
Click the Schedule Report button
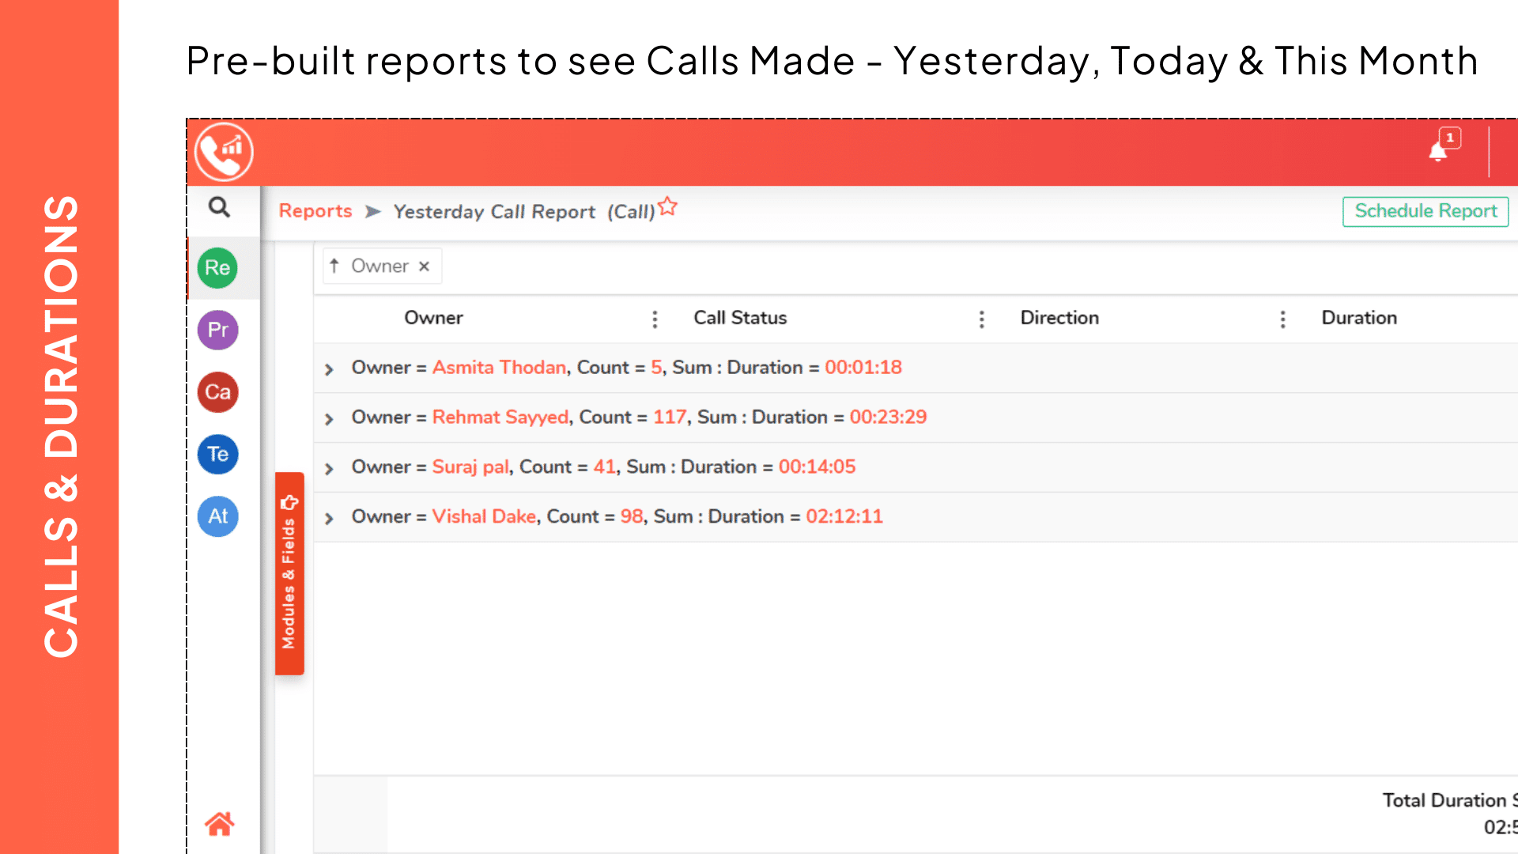[x=1425, y=211]
